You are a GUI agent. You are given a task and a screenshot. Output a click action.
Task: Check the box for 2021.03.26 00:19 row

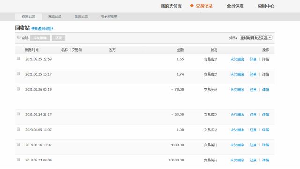18,89
